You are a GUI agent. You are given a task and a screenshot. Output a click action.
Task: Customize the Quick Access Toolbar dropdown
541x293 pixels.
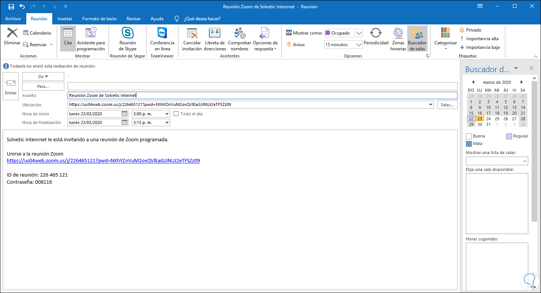click(66, 7)
